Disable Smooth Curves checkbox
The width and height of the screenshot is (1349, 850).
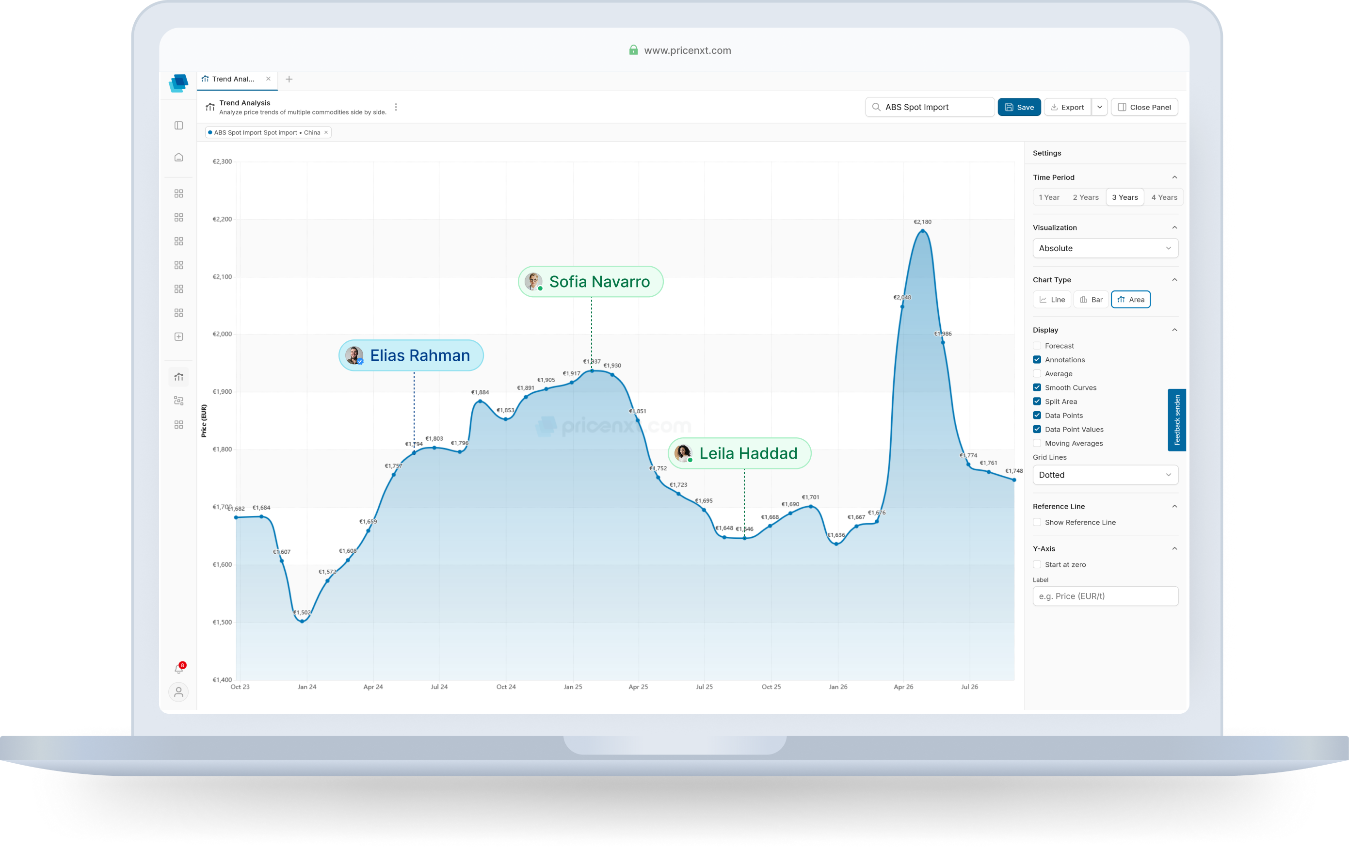pos(1037,388)
